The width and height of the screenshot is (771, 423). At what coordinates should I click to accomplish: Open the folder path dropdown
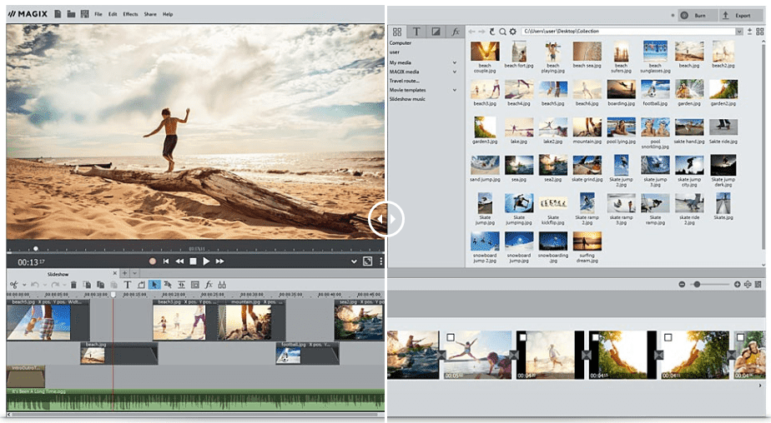[739, 32]
